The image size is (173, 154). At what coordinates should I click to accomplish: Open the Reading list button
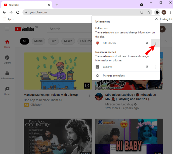[166, 19]
